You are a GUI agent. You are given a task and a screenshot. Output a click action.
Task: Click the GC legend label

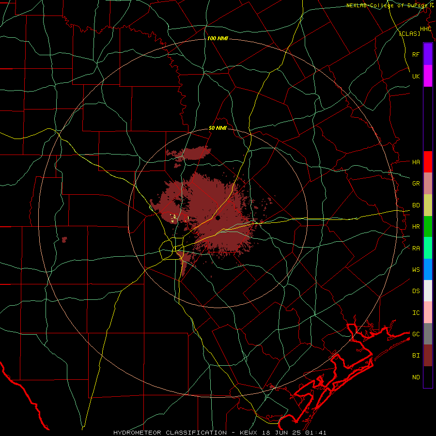tap(416, 334)
